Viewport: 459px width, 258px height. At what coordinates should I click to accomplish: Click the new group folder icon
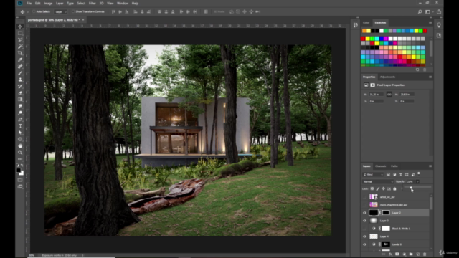(411, 254)
